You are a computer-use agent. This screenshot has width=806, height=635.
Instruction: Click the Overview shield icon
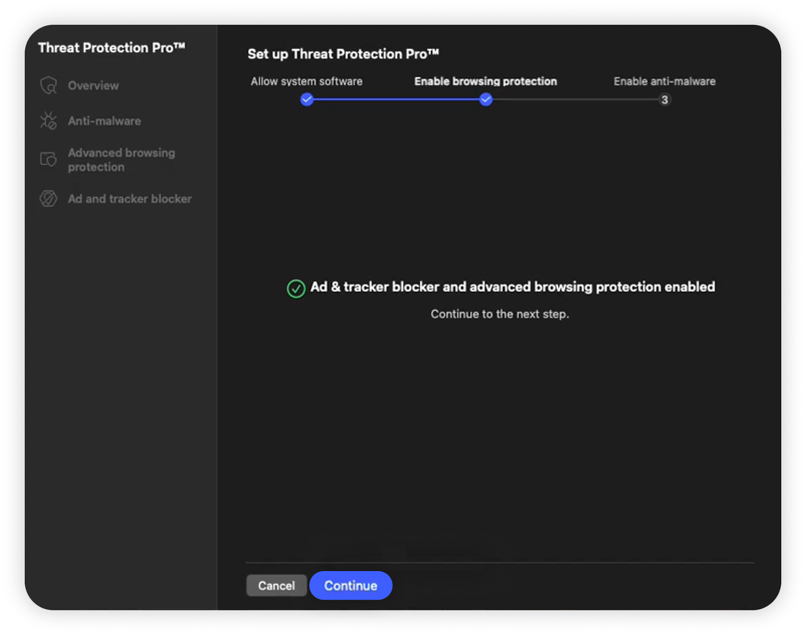coord(48,86)
